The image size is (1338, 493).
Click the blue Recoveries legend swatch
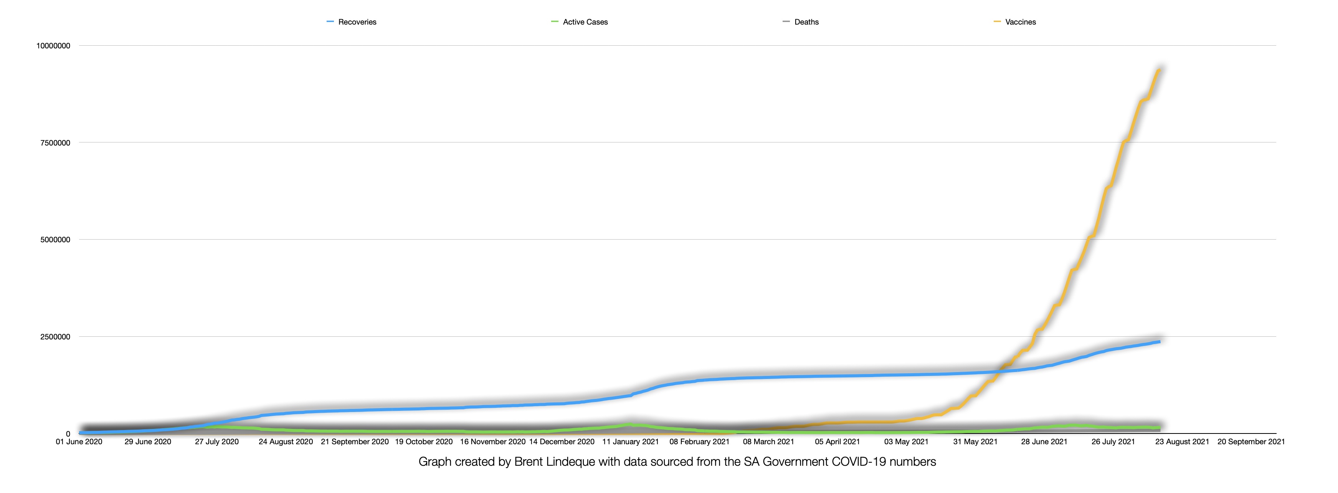(330, 22)
